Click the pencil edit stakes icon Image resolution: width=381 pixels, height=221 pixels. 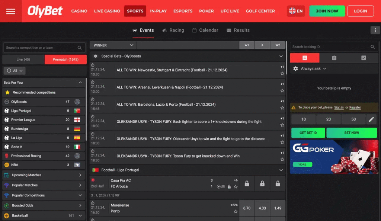pos(371,119)
